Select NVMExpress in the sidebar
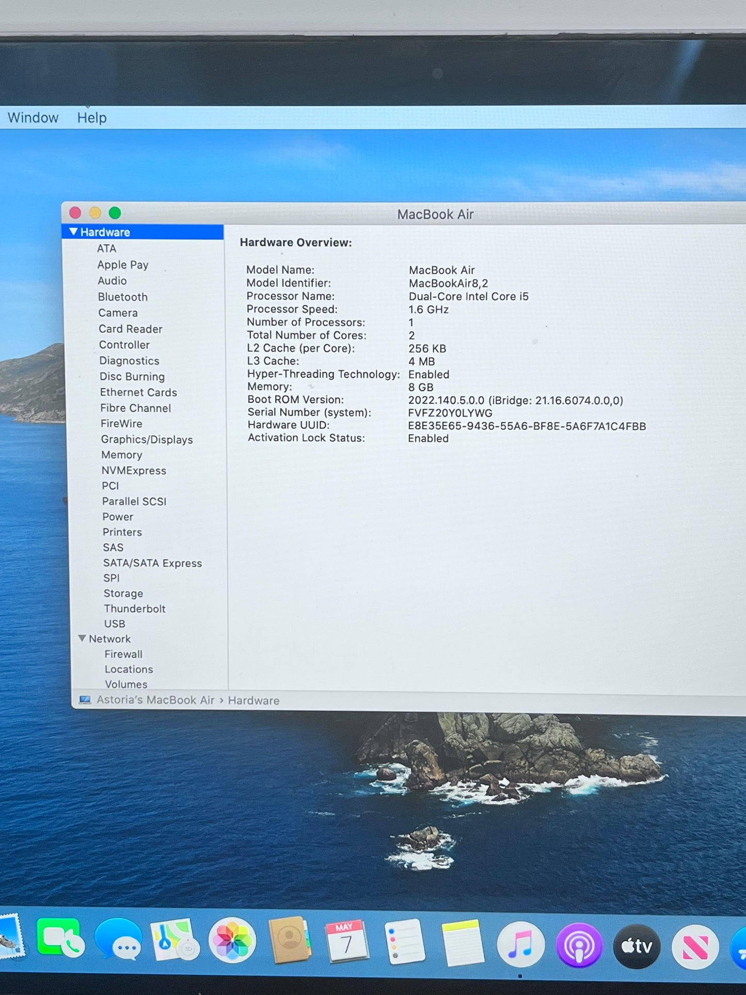 134,470
